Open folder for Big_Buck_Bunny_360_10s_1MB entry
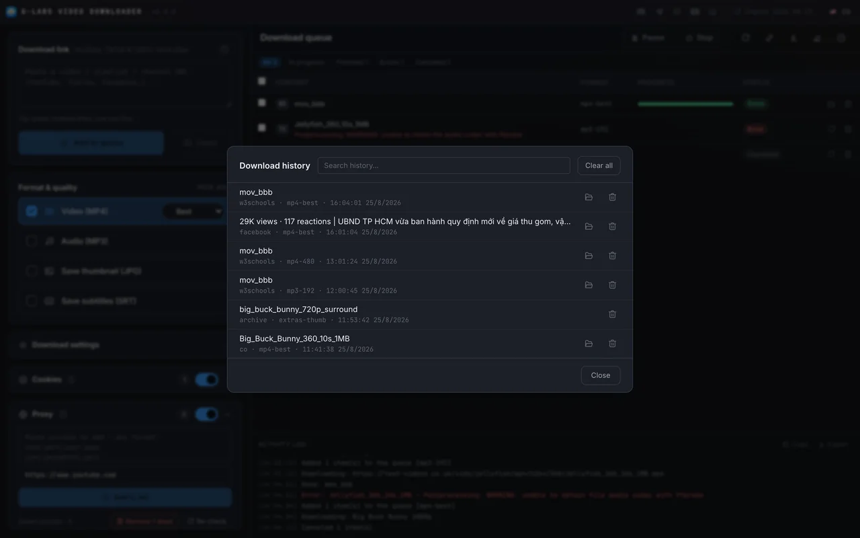 [589, 344]
